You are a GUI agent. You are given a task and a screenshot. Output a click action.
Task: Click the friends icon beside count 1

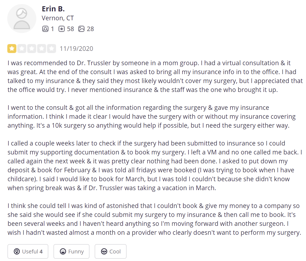[45, 29]
